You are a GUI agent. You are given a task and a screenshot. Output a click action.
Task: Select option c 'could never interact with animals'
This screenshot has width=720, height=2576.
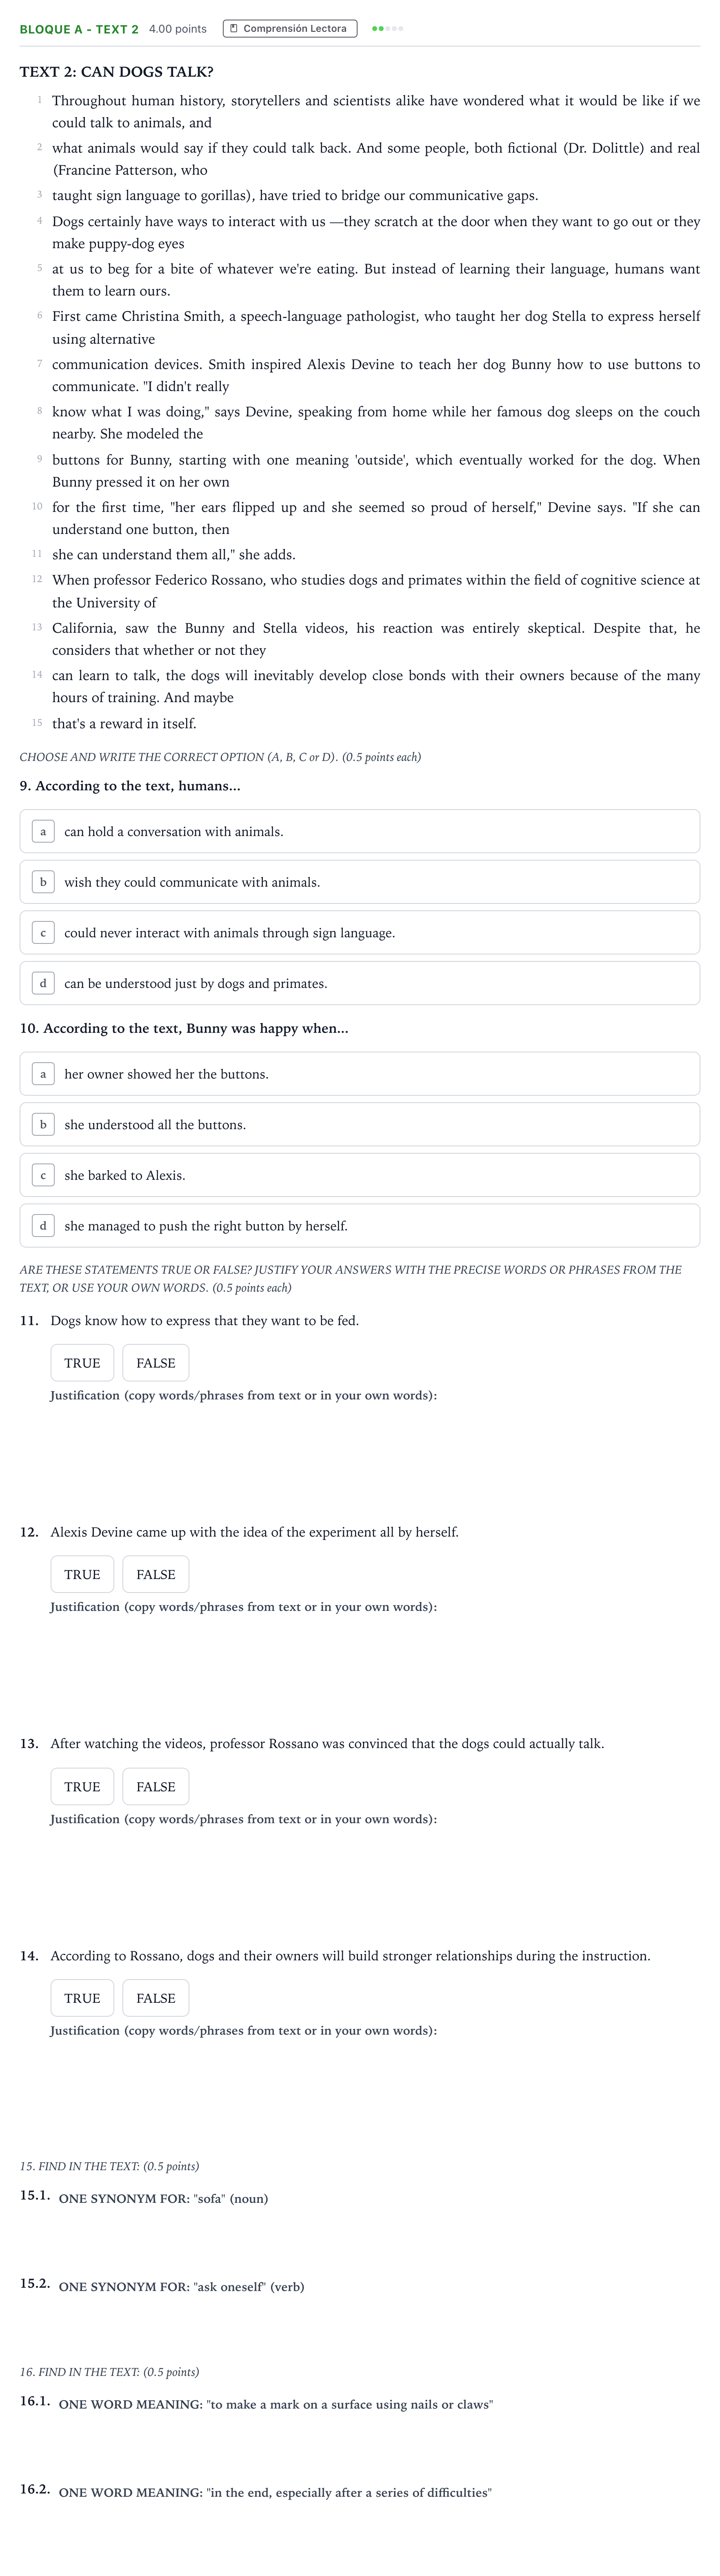[x=360, y=933]
